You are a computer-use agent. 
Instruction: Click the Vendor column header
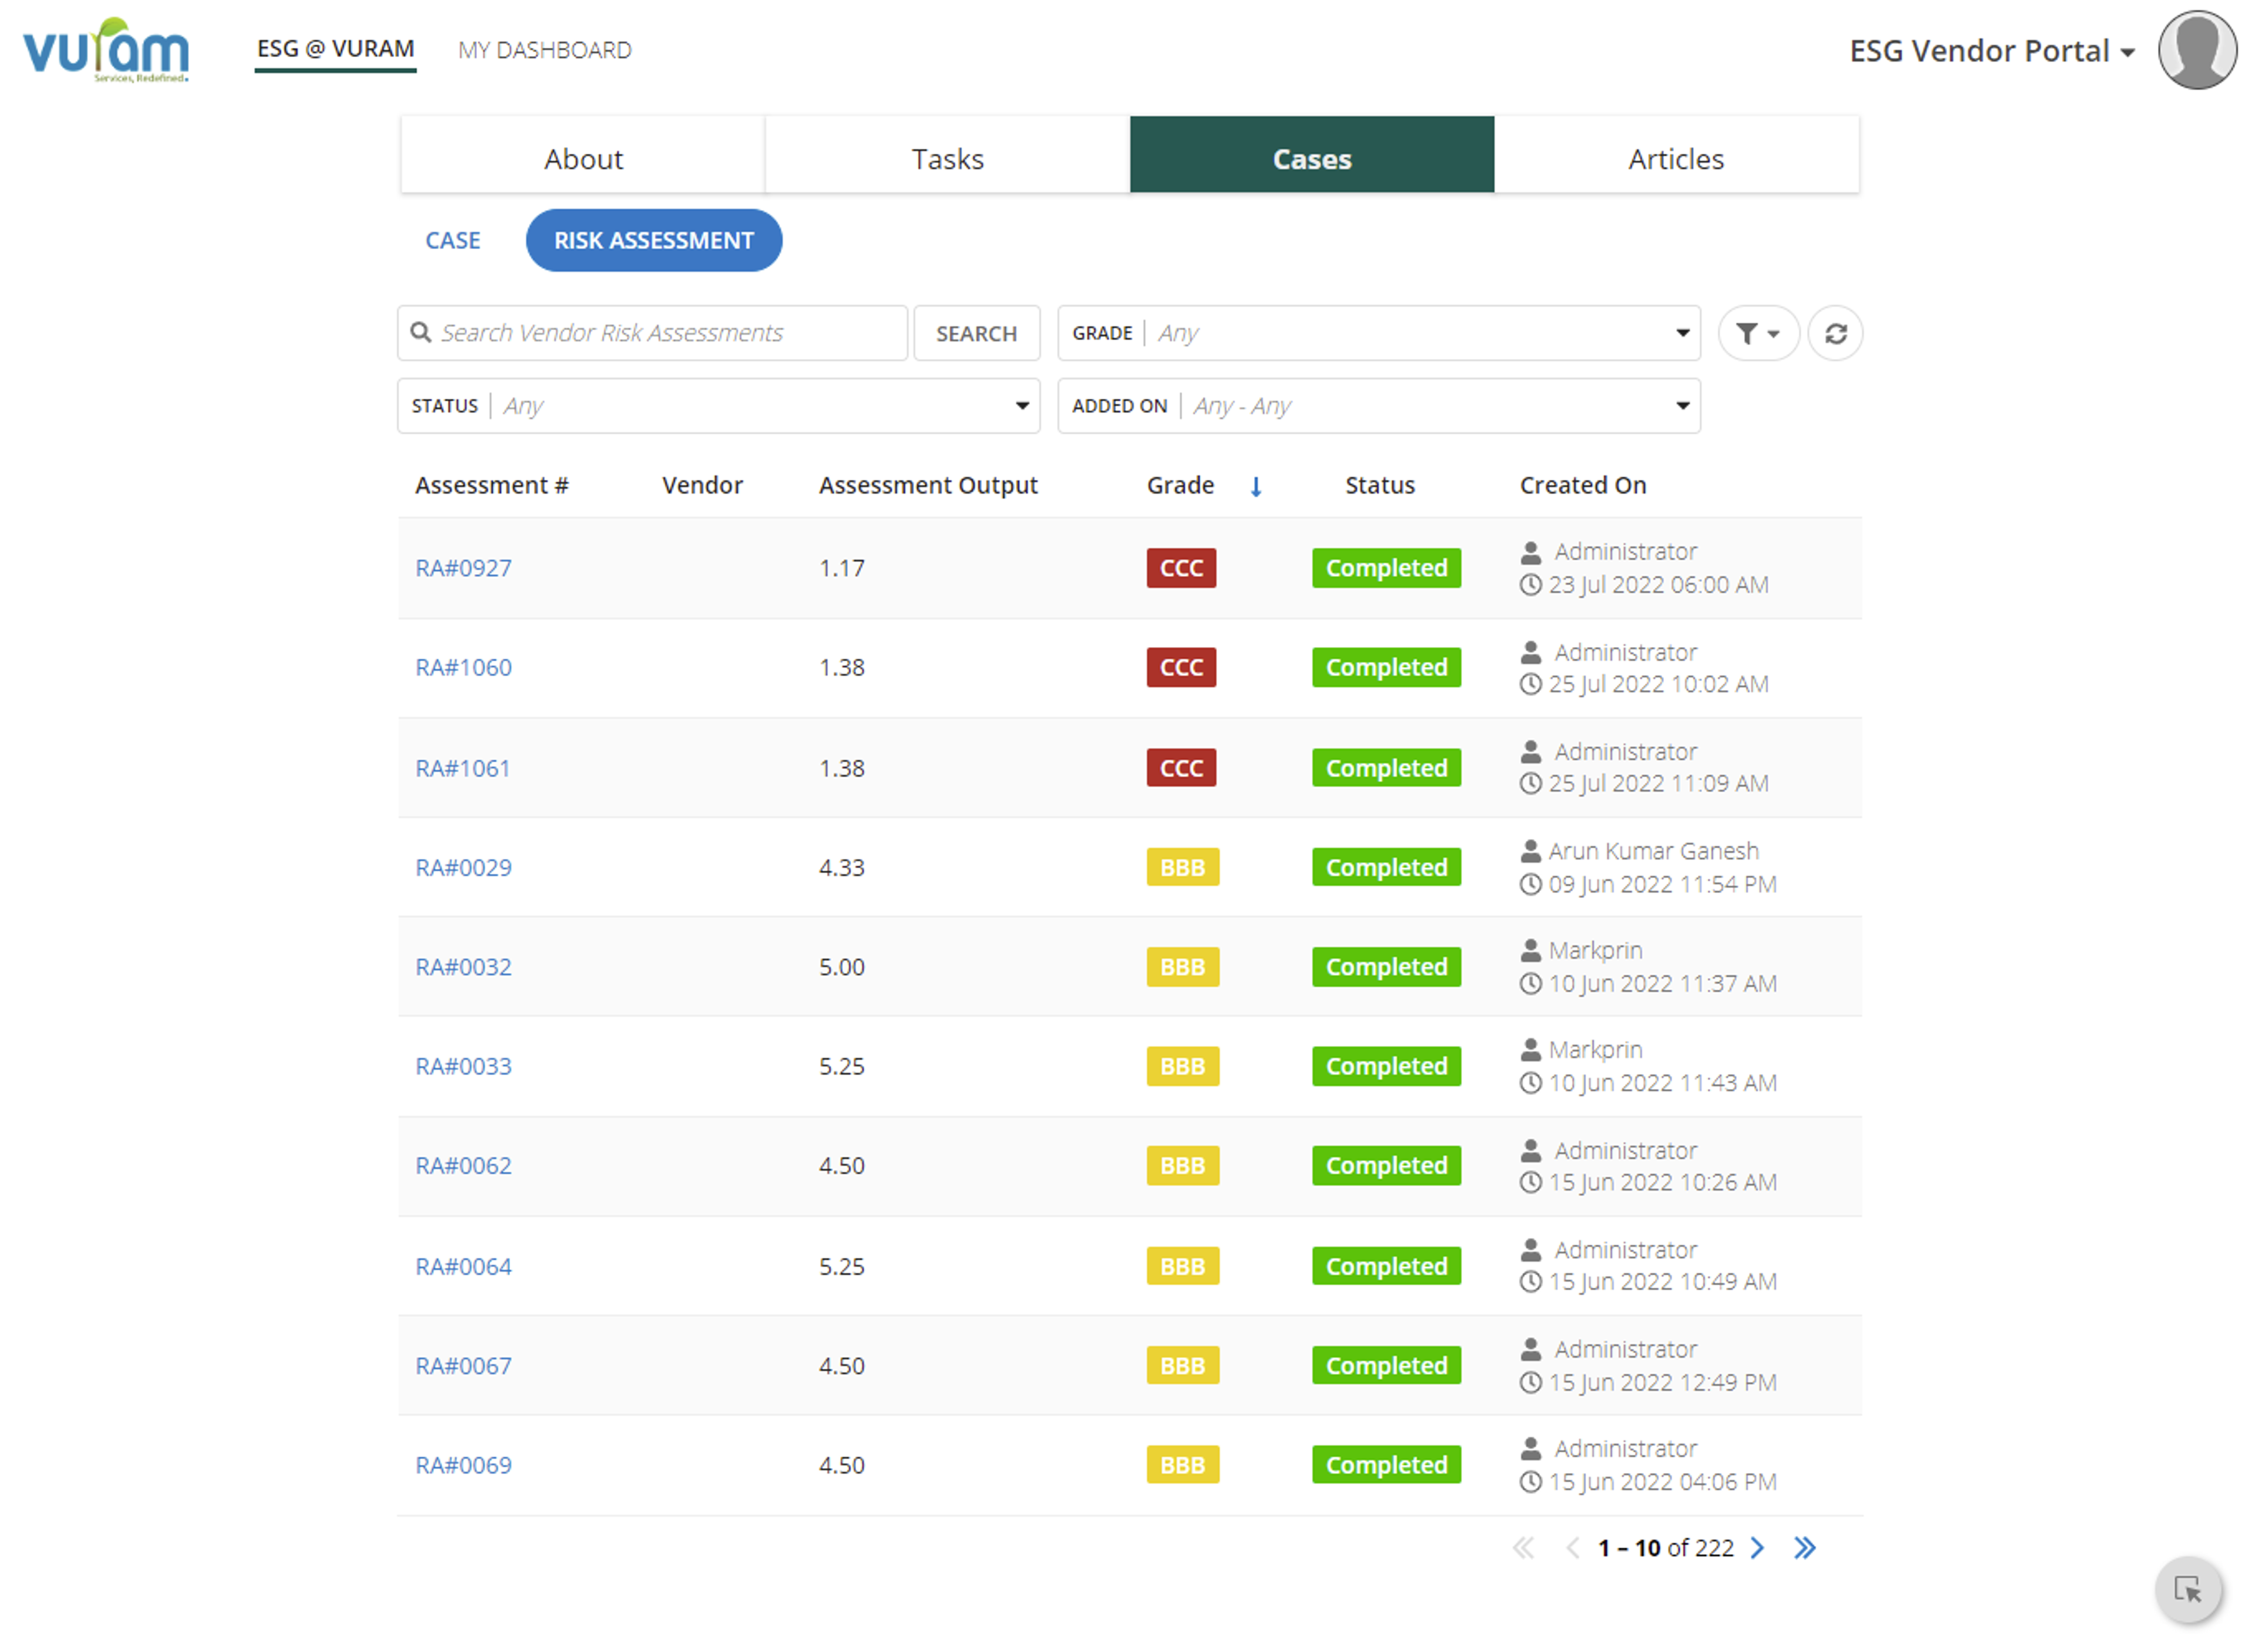[x=702, y=486]
